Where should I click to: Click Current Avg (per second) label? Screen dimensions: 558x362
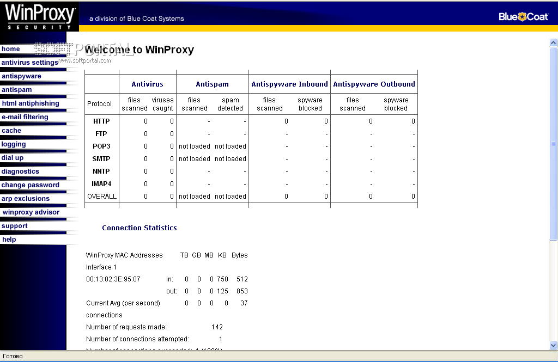coord(123,303)
